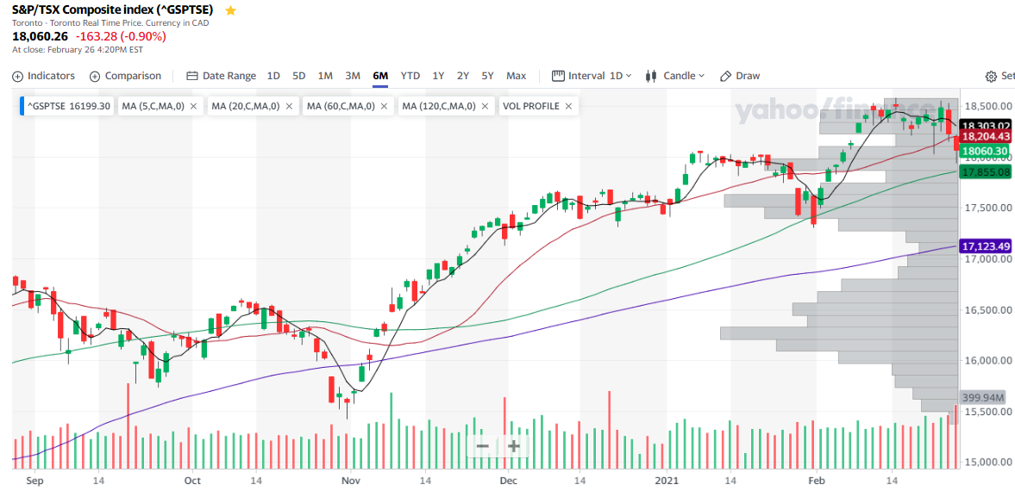Select the 6M range
The width and height of the screenshot is (1015, 491).
[380, 76]
